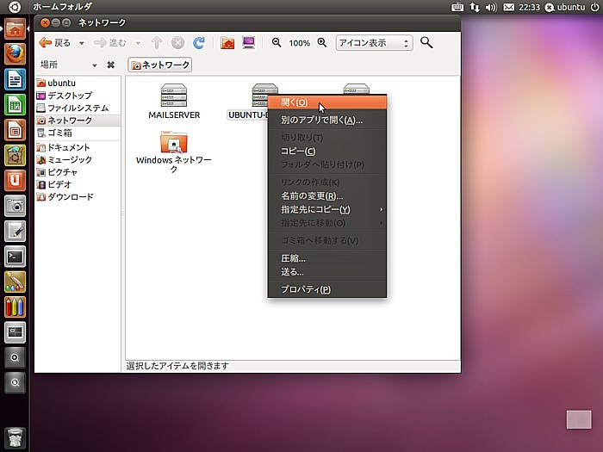The width and height of the screenshot is (603, 452).
Task: Select the MAILSERVER network icon
Action: [x=174, y=96]
